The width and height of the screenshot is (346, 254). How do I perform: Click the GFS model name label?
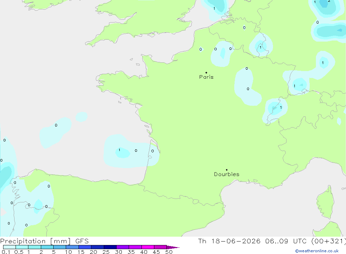coord(82,241)
